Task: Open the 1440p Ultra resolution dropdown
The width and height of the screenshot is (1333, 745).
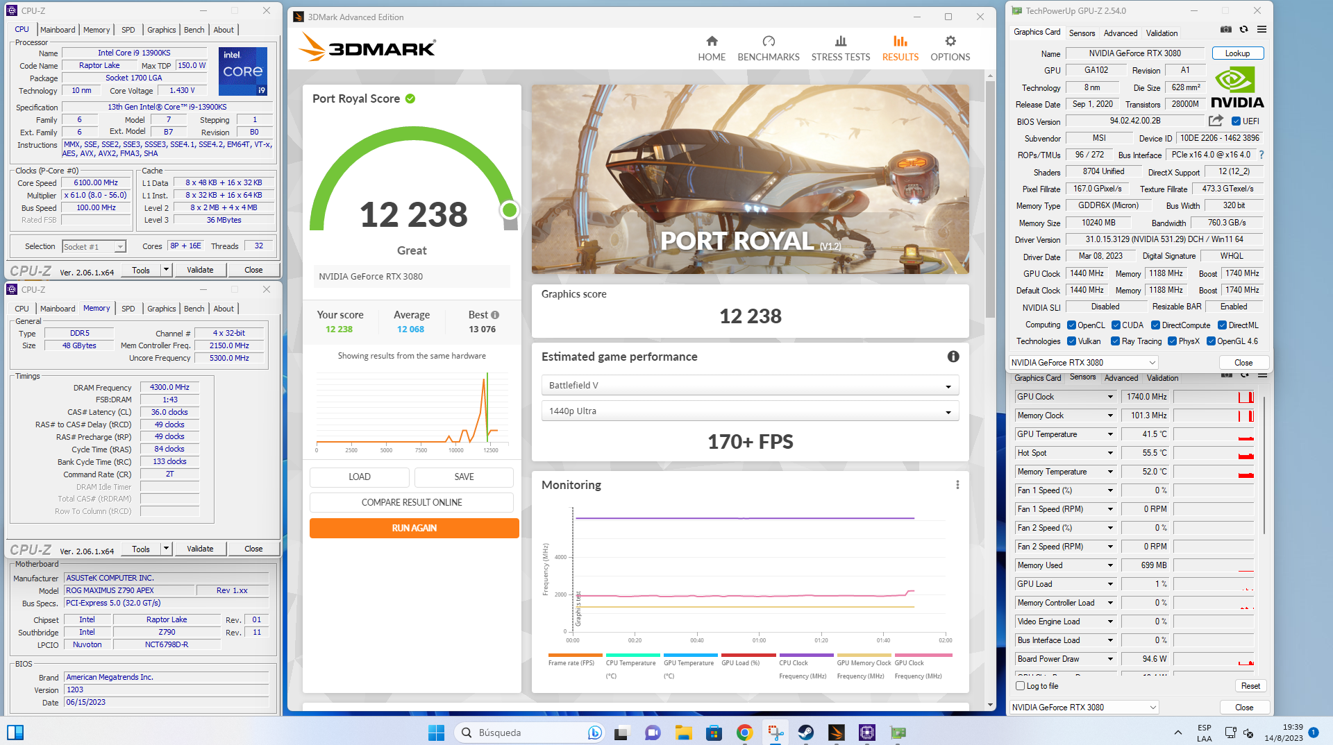Action: (750, 411)
